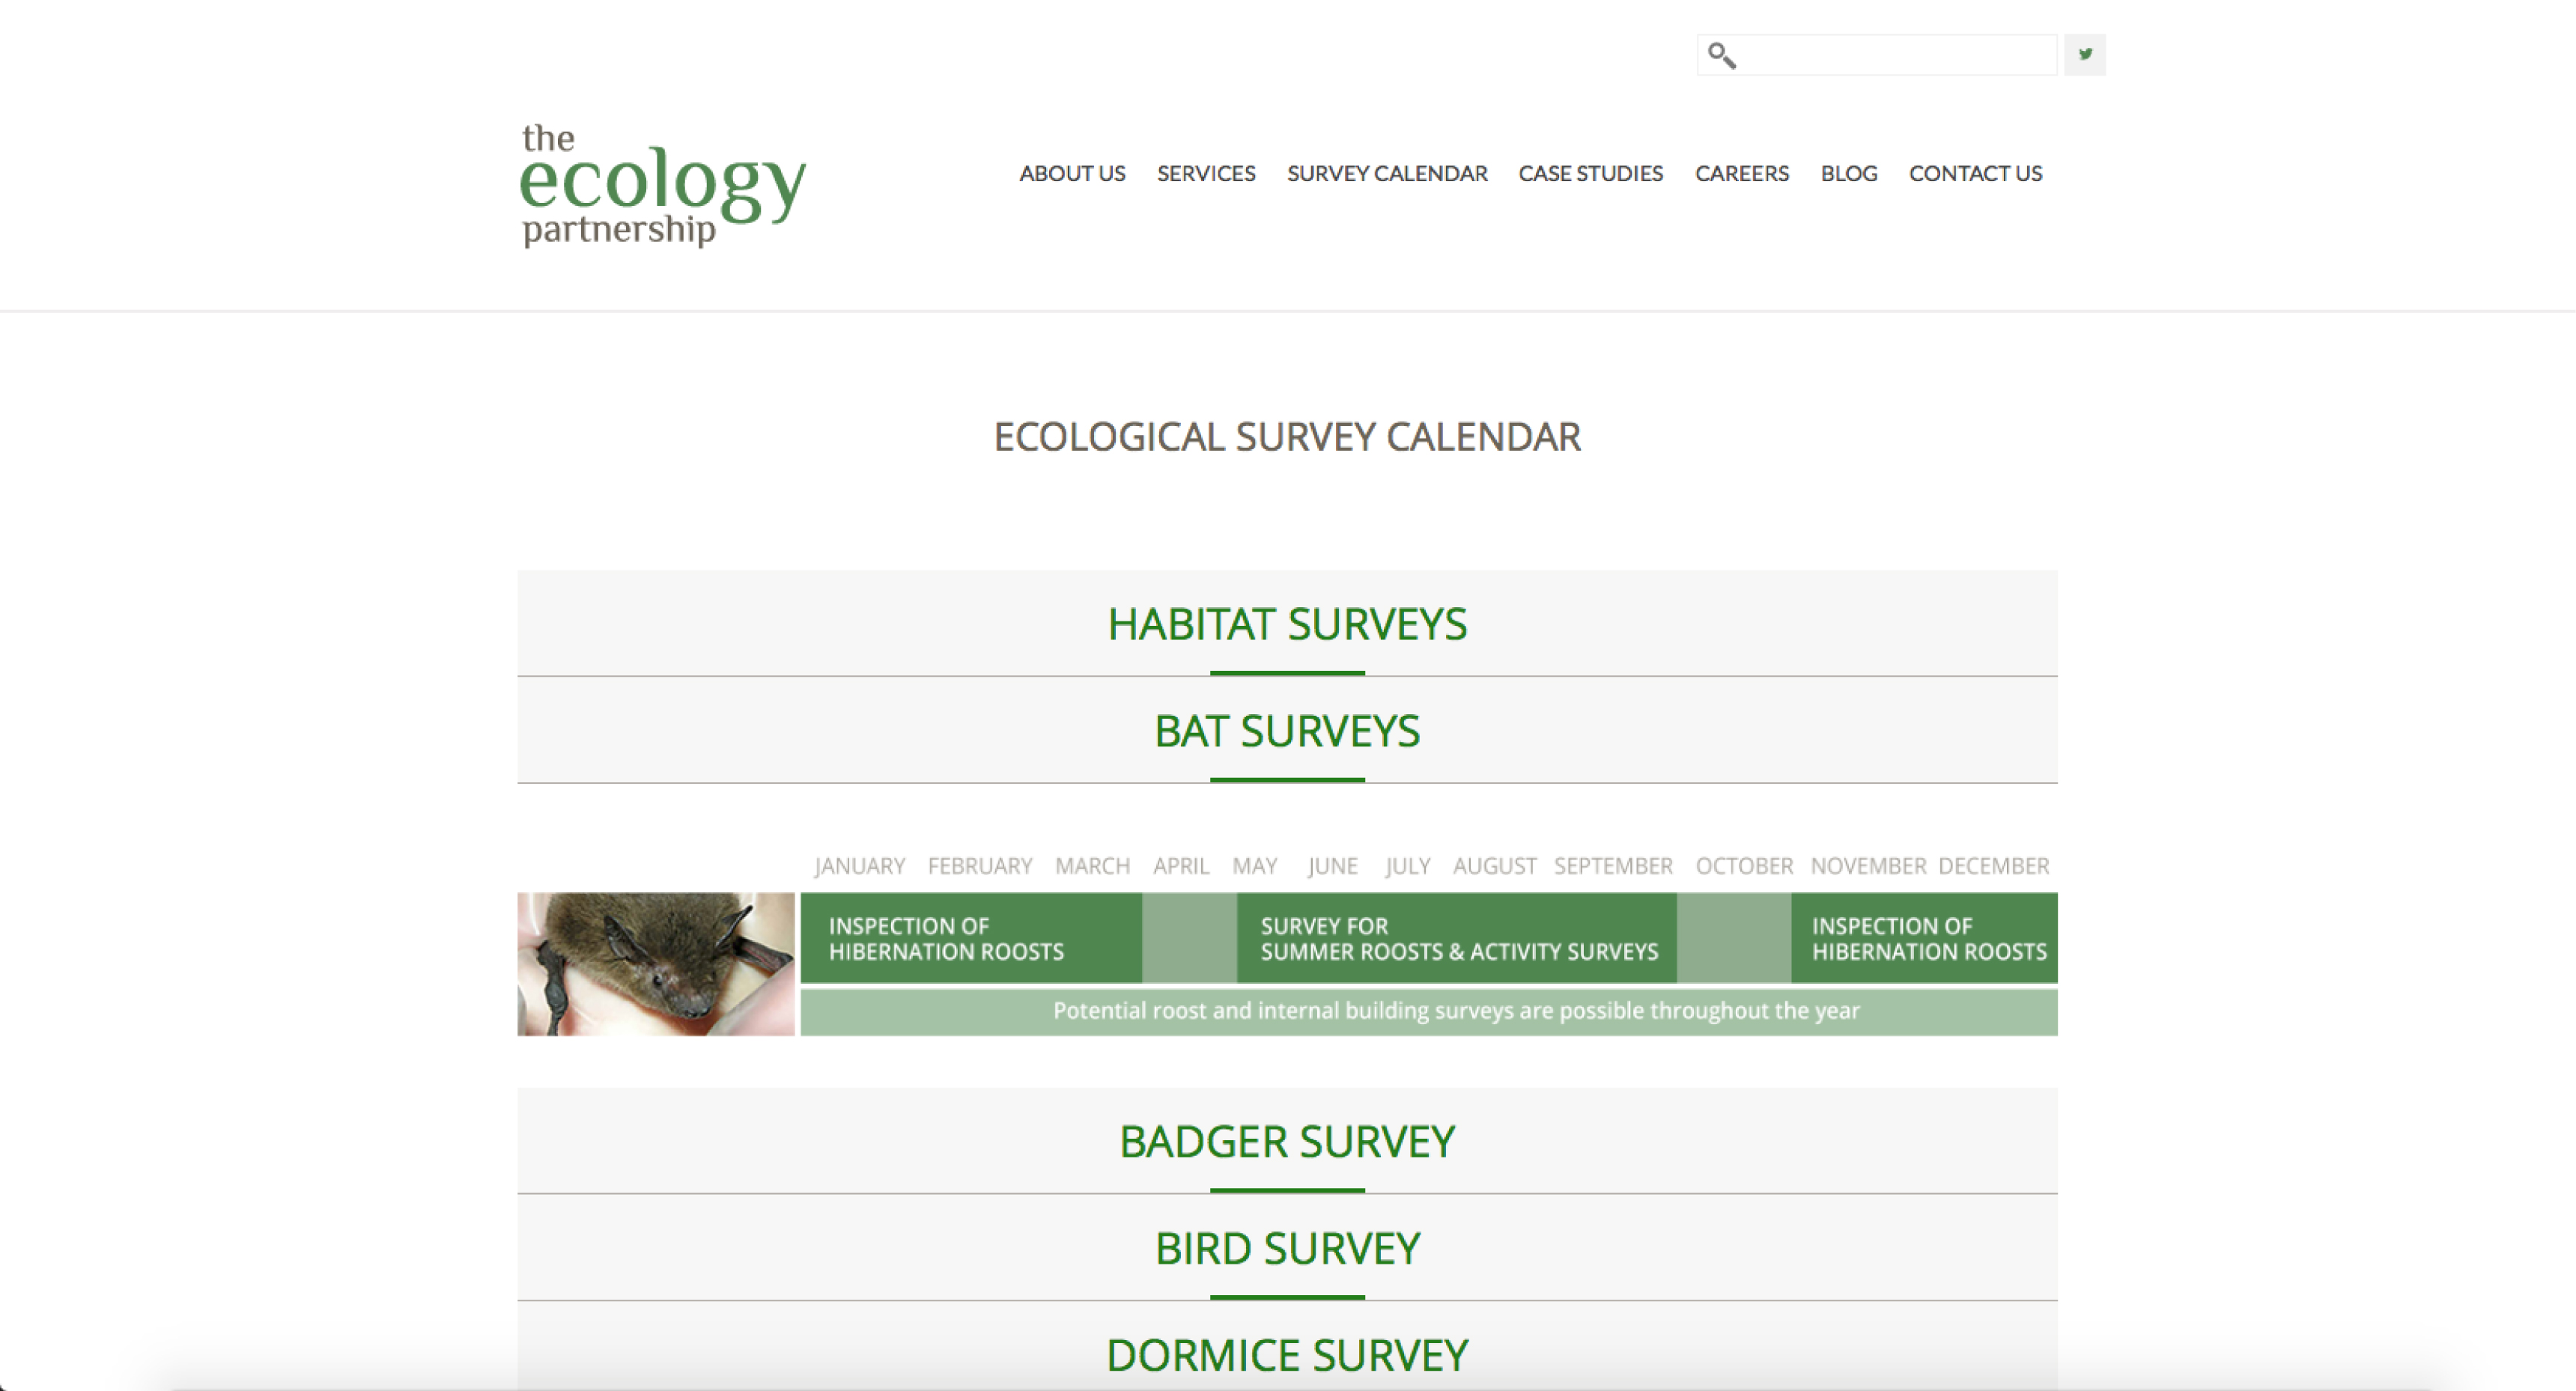This screenshot has height=1391, width=2576.
Task: Click the January–March Inspection of Hibernation Roosts bar
Action: 971,938
